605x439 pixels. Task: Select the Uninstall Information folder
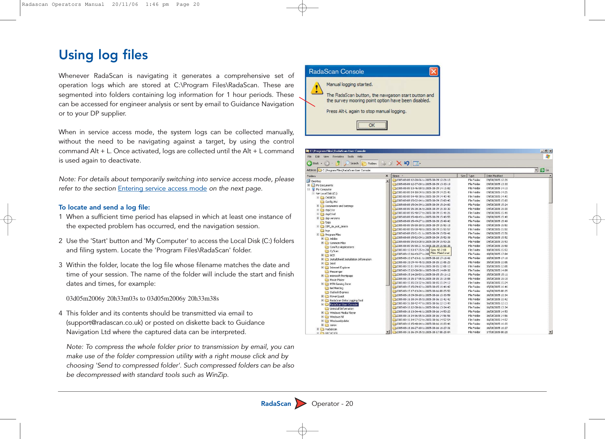pyautogui.click(x=342, y=309)
